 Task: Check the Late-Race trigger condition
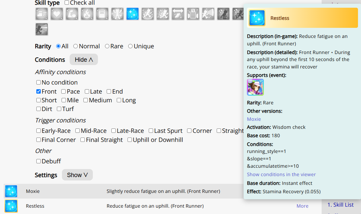coord(113,131)
